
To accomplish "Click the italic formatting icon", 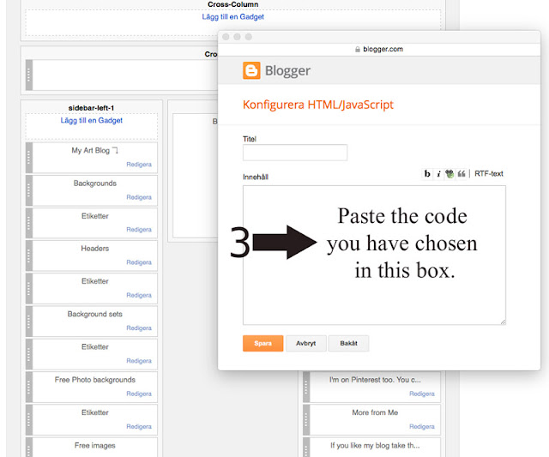I will tap(438, 173).
